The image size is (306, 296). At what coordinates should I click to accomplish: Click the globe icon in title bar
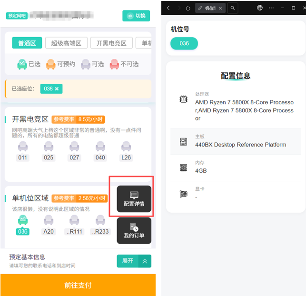click(260, 8)
